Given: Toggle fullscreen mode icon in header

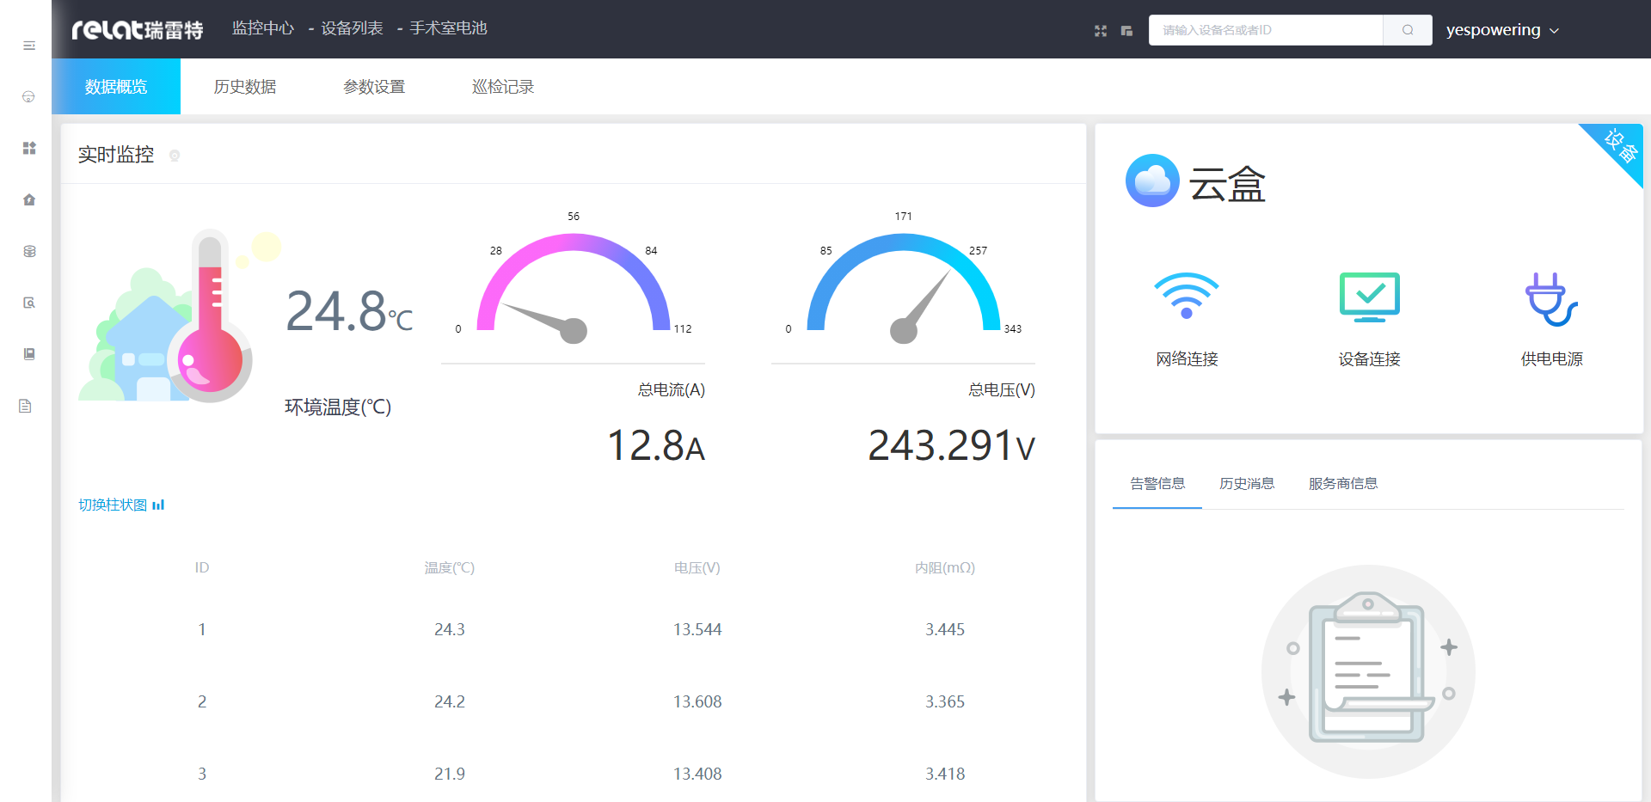Looking at the screenshot, I should (x=1101, y=31).
